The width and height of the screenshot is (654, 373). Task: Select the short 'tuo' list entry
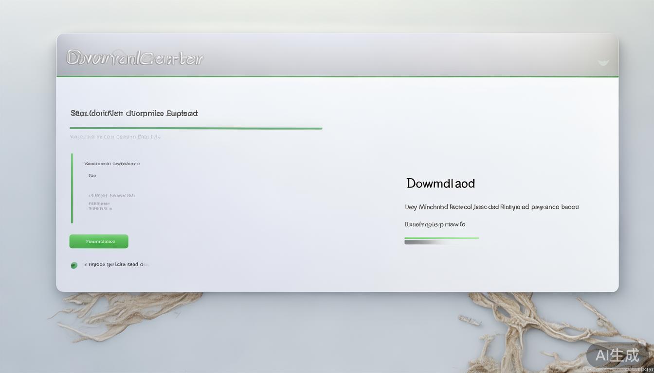click(92, 175)
